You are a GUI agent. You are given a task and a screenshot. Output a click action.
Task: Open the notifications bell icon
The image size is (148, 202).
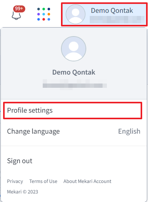pyautogui.click(x=16, y=16)
